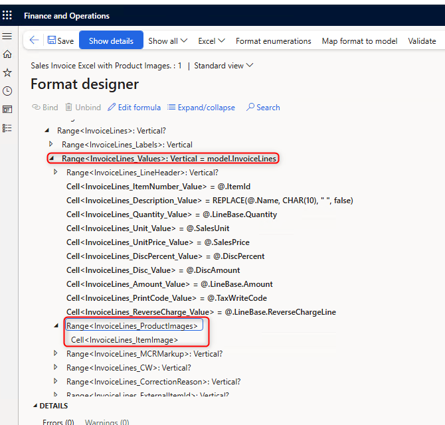The image size is (445, 425).
Task: Change the Standard view dropdown
Action: (x=224, y=66)
